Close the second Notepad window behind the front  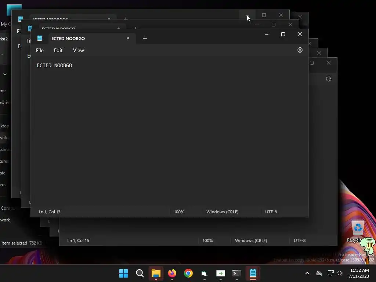pyautogui.click(x=290, y=25)
